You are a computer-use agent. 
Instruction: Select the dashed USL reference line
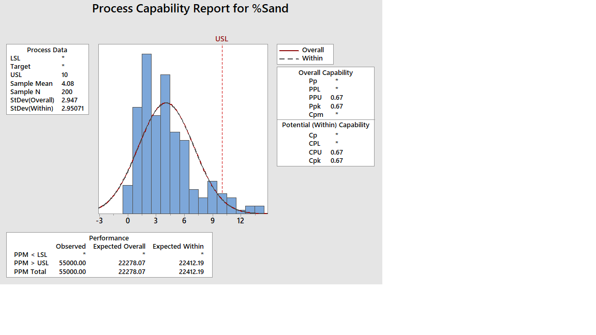(222, 129)
